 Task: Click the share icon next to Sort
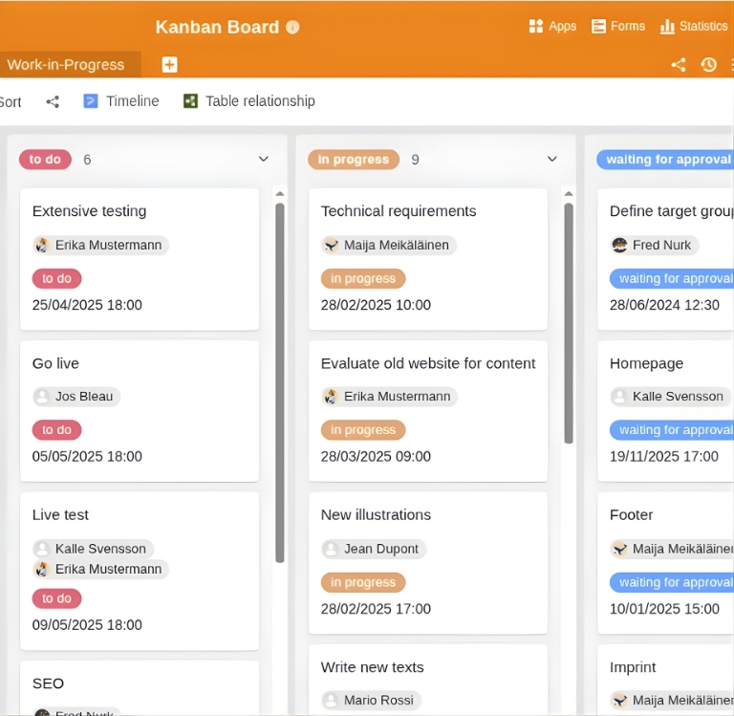coord(53,101)
